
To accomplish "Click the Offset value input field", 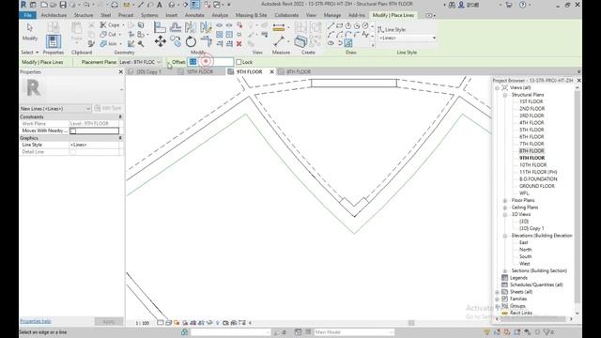I will [210, 62].
